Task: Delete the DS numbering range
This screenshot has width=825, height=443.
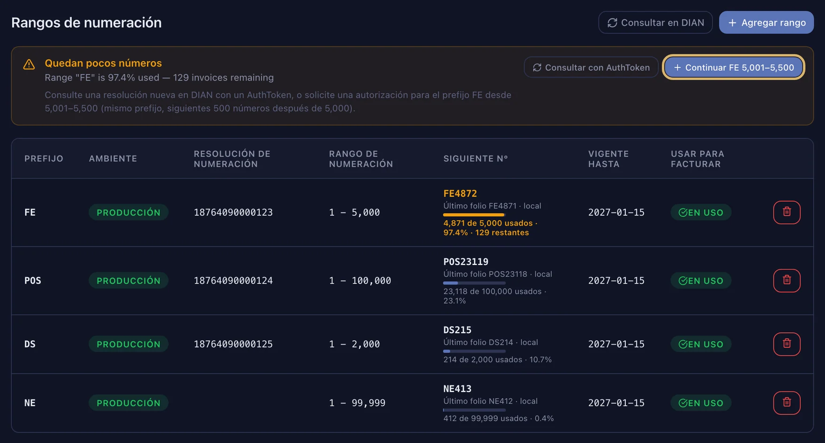Action: click(x=787, y=344)
